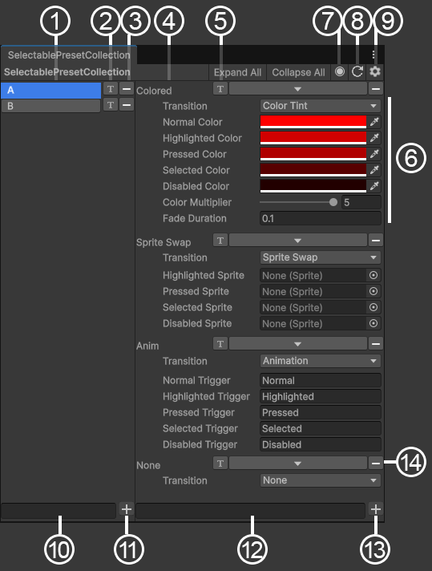Click the Highlighted Trigger text field
Screen dimensions: 432x571
[321, 396]
